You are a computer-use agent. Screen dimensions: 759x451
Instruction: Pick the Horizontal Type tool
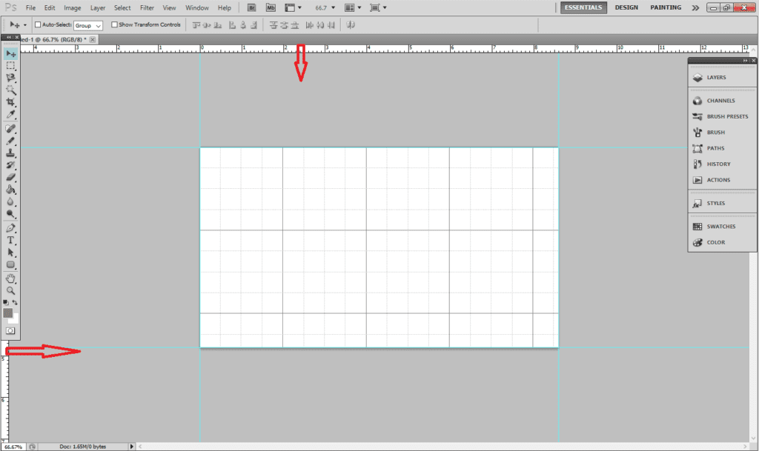tap(11, 241)
